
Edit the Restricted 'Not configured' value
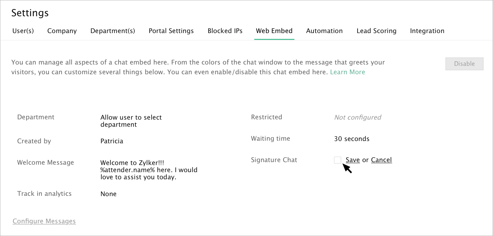tap(358, 117)
